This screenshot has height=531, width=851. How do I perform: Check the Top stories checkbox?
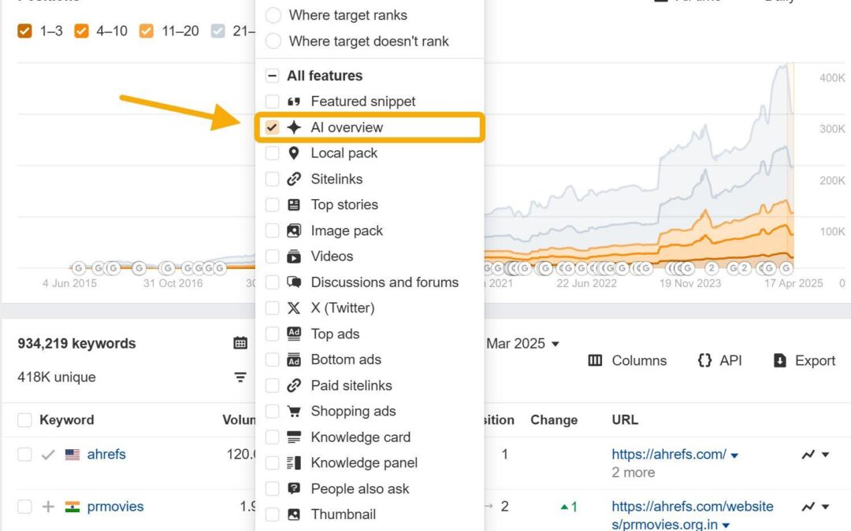272,205
